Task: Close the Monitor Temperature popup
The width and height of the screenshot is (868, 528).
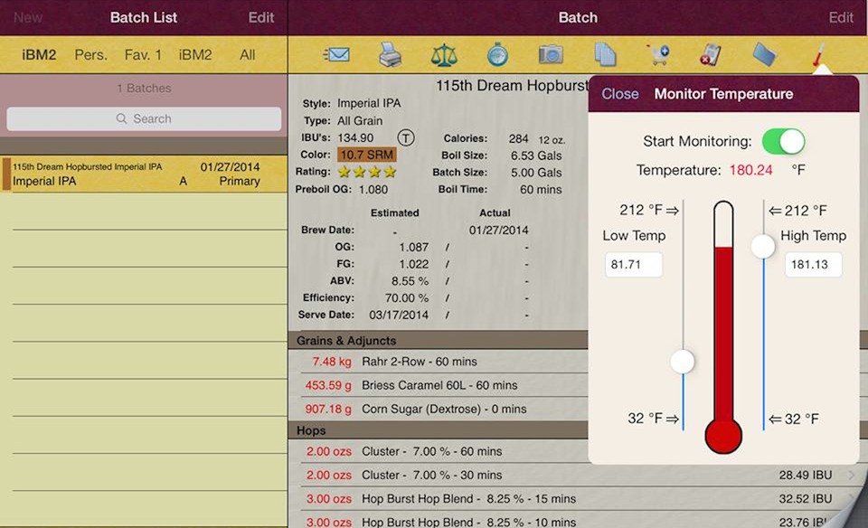Action: (x=620, y=94)
